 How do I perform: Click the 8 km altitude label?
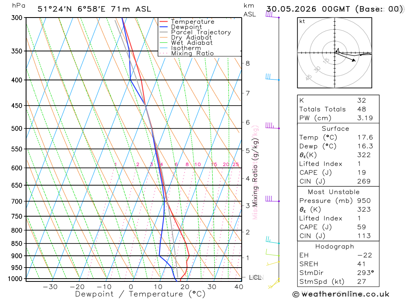point(247,63)
